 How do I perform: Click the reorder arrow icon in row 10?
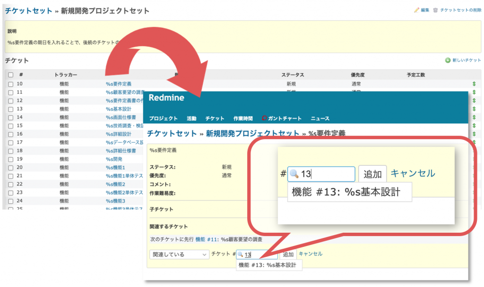coord(474,84)
